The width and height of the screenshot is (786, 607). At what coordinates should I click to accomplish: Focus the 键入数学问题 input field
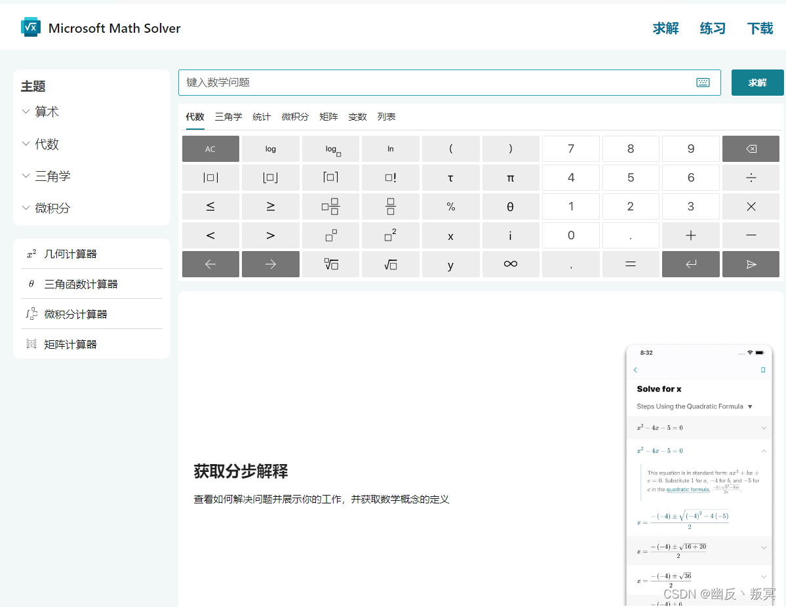point(449,83)
